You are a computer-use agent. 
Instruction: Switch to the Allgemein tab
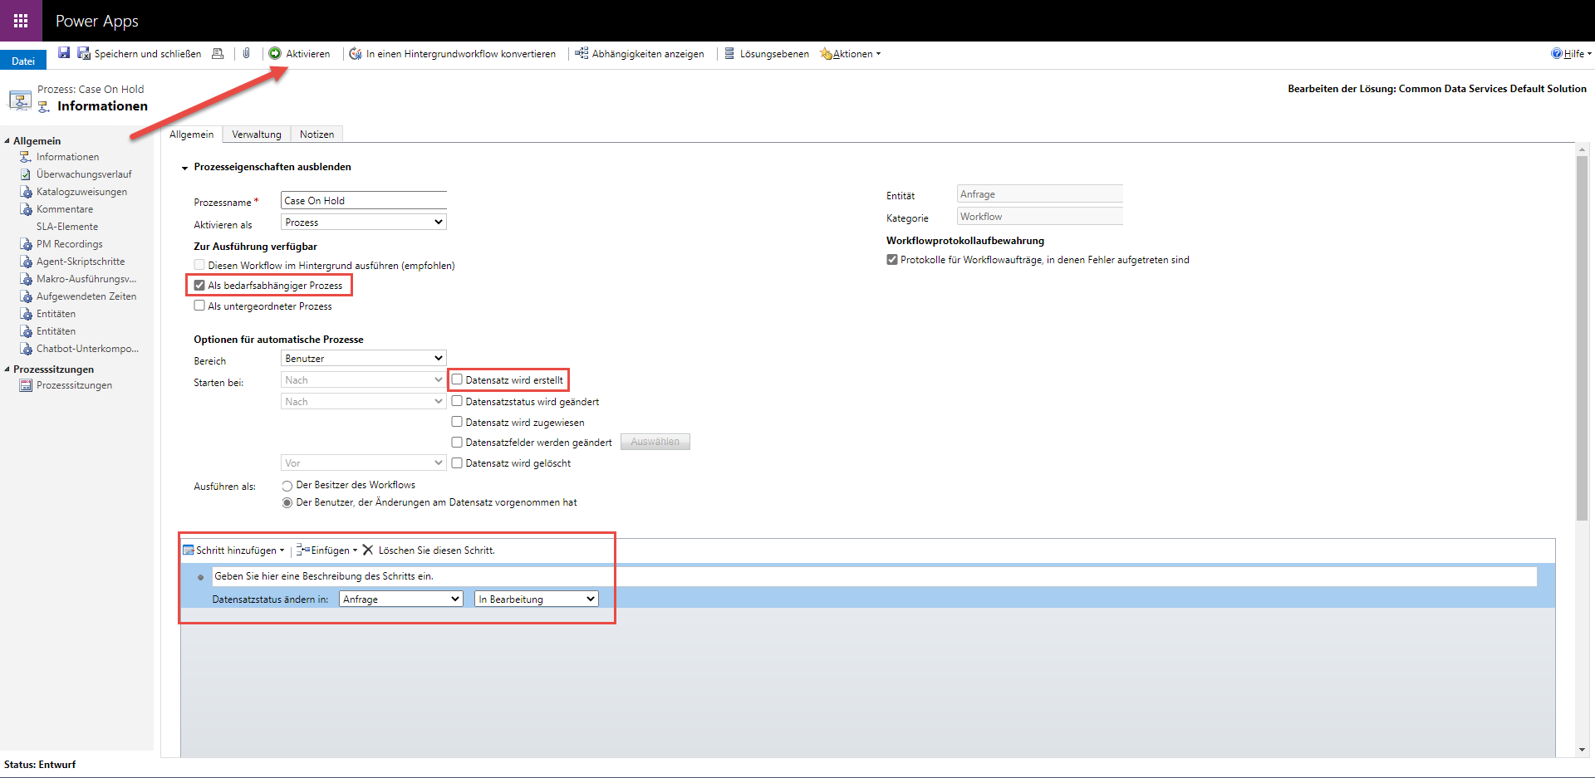192,135
